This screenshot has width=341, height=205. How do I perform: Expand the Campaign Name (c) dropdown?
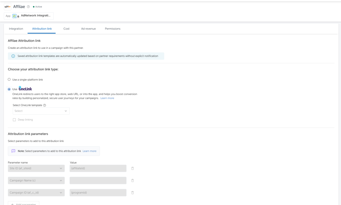tap(36, 180)
